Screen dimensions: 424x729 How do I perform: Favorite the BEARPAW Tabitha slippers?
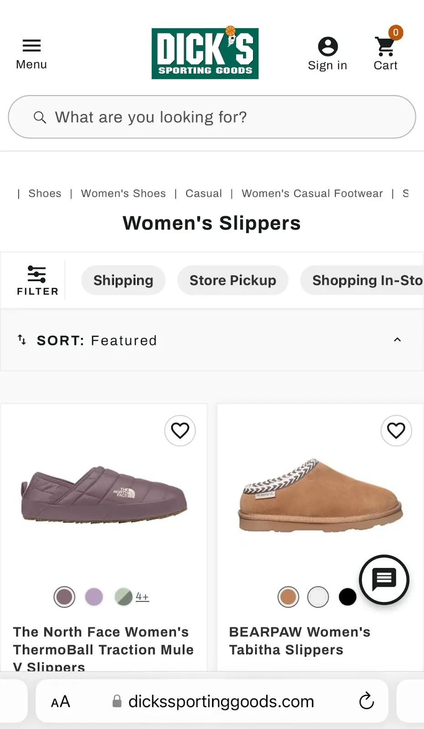point(396,431)
